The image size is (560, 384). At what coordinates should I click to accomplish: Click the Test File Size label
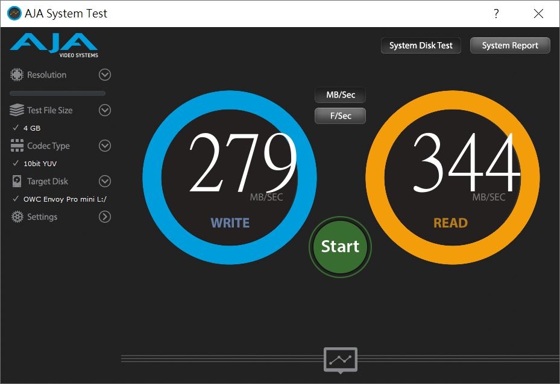pyautogui.click(x=50, y=111)
